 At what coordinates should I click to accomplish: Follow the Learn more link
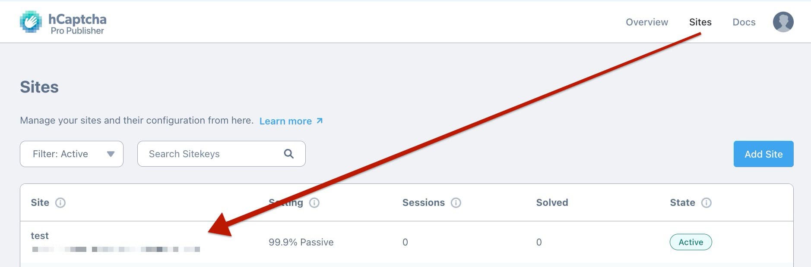click(x=285, y=121)
